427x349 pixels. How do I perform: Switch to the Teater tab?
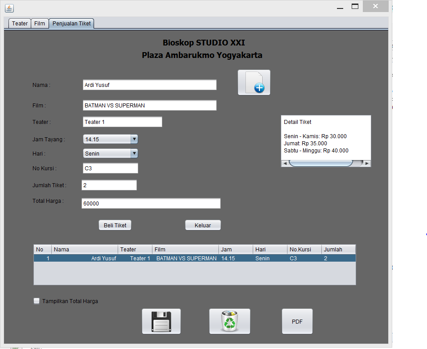tap(20, 24)
